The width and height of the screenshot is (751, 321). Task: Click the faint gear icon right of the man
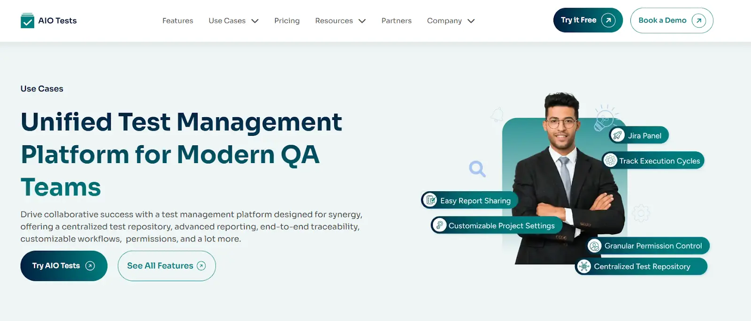(x=641, y=213)
